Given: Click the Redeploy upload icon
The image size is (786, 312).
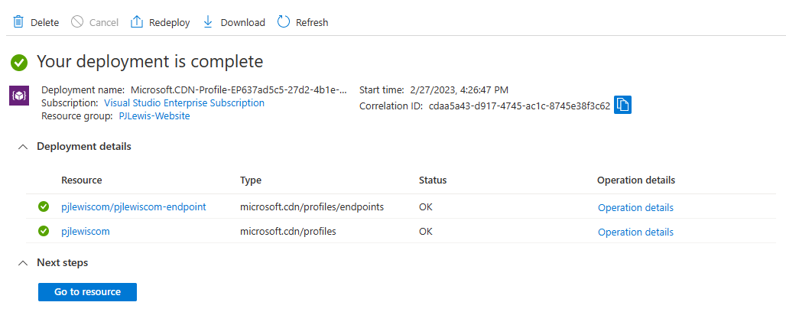Looking at the screenshot, I should pyautogui.click(x=137, y=22).
